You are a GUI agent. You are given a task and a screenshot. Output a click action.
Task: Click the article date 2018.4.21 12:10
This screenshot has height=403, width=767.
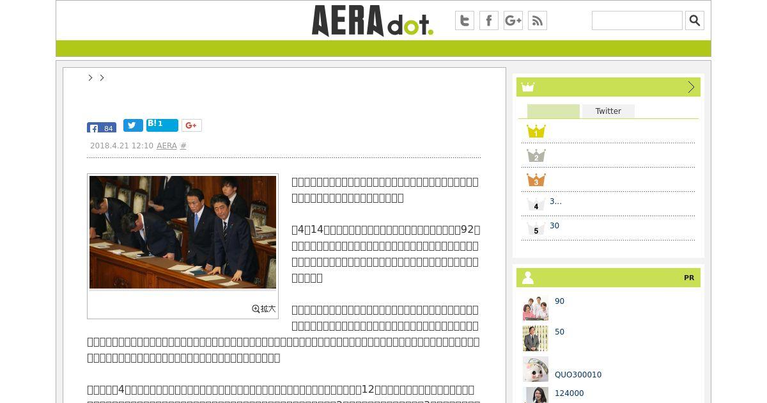coord(121,146)
